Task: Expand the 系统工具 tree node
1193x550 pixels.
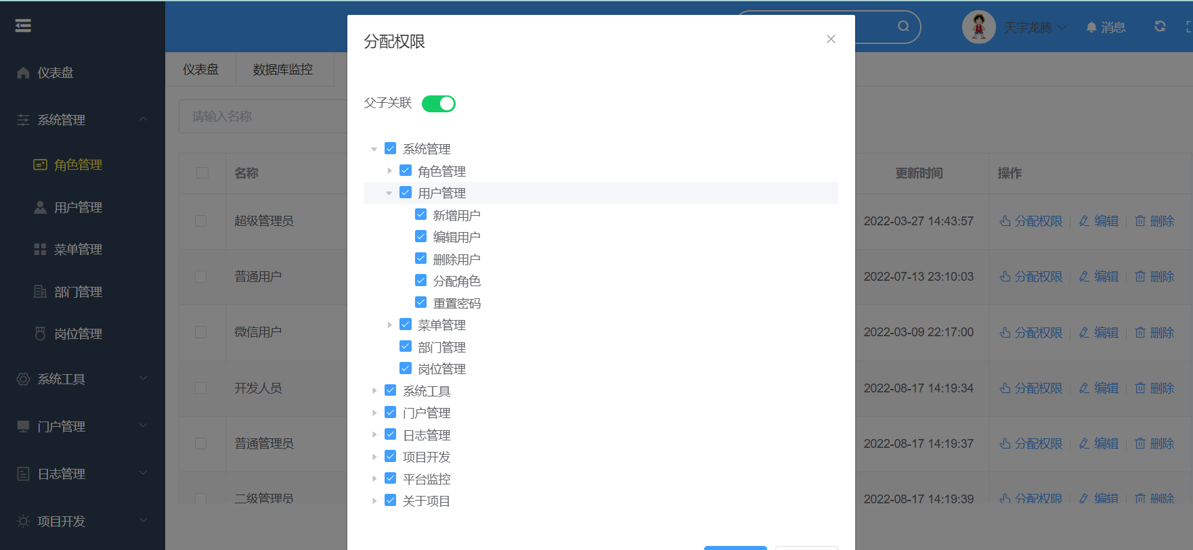Action: pos(374,391)
